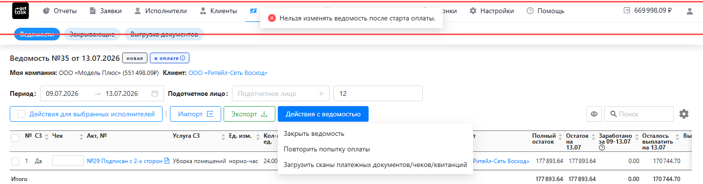This screenshot has width=703, height=184.
Task: Tick the select-all checkbox in table header
Action: point(15,138)
